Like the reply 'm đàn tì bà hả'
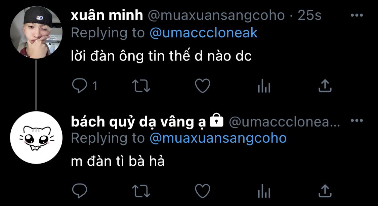The height and width of the screenshot is (206, 378). click(203, 191)
